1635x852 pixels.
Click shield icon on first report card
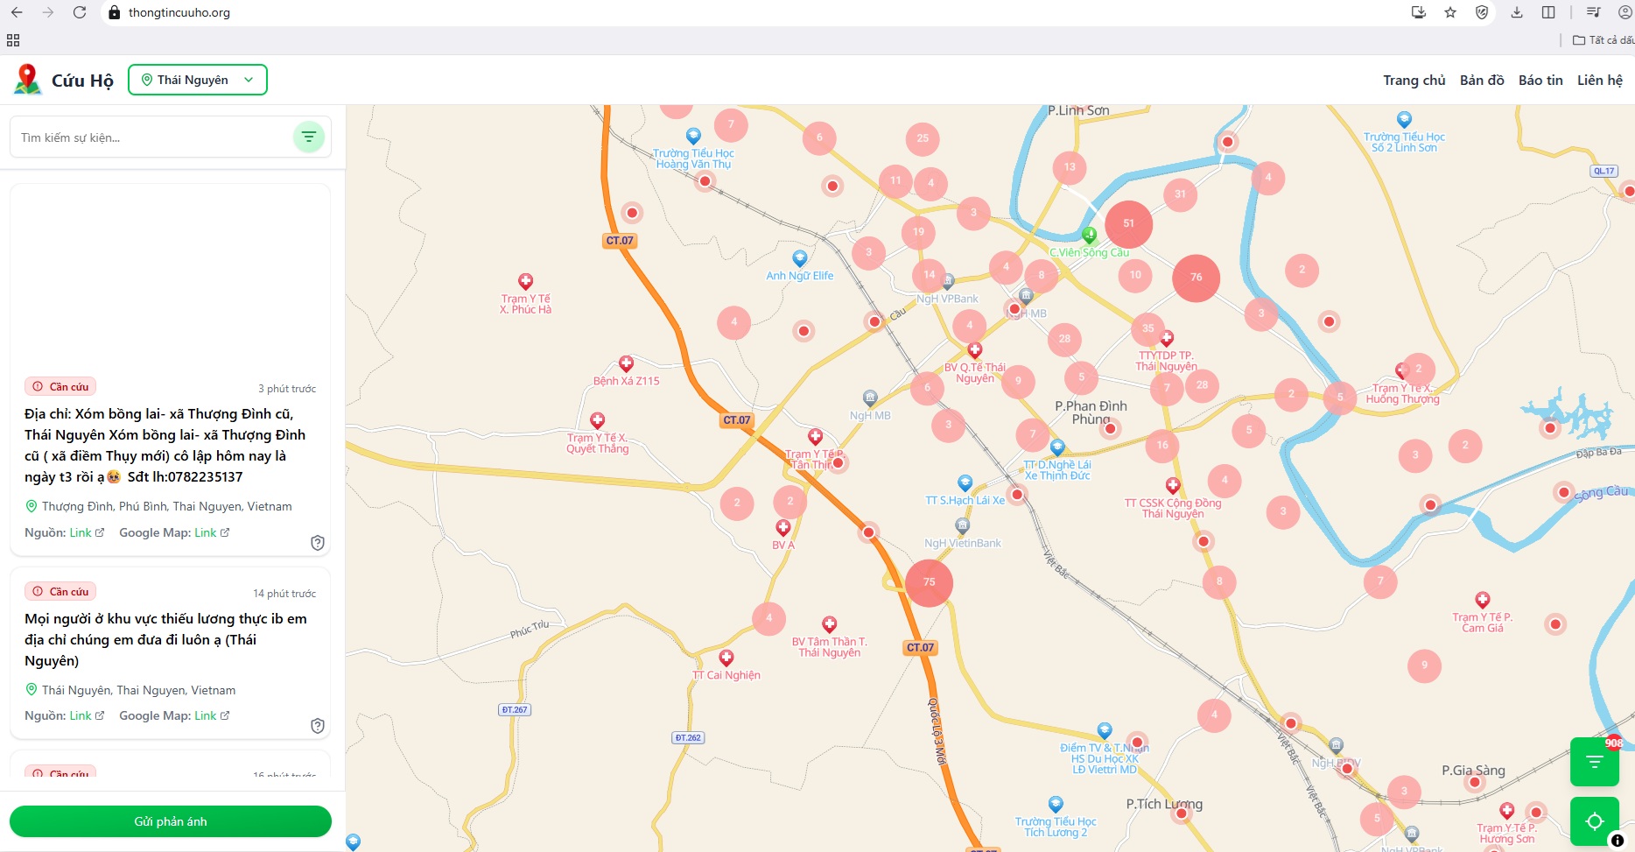[x=318, y=543]
